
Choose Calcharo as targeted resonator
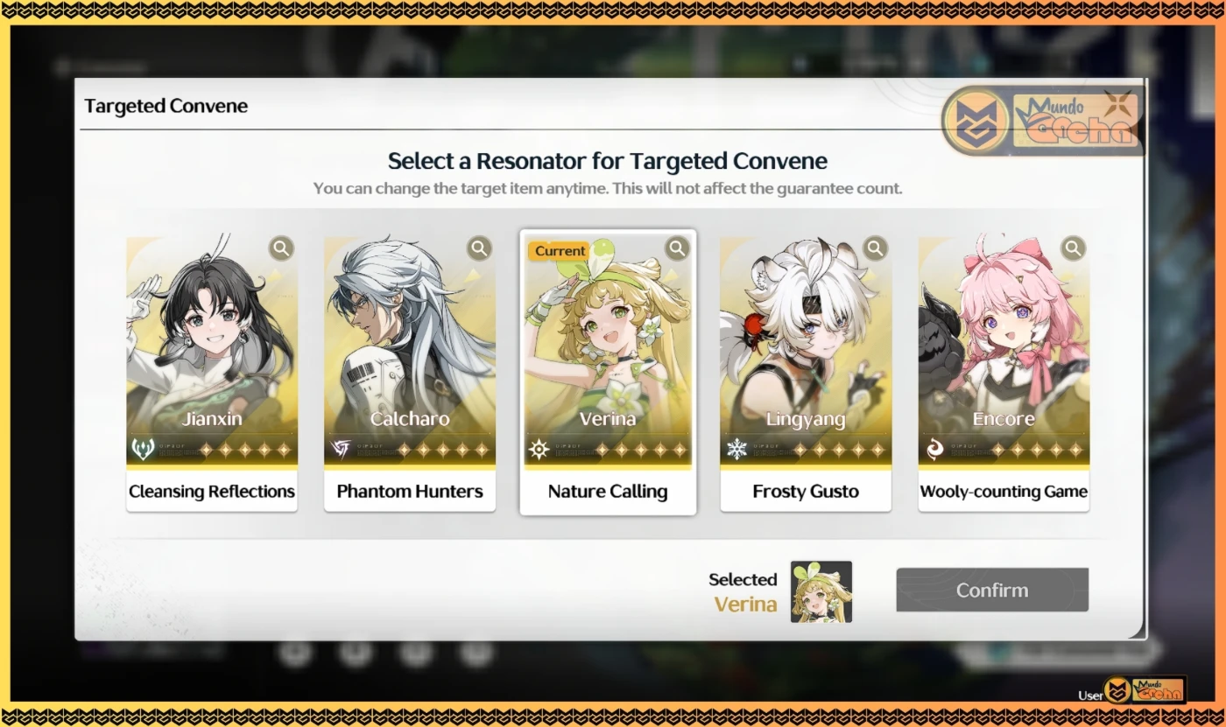[410, 374]
